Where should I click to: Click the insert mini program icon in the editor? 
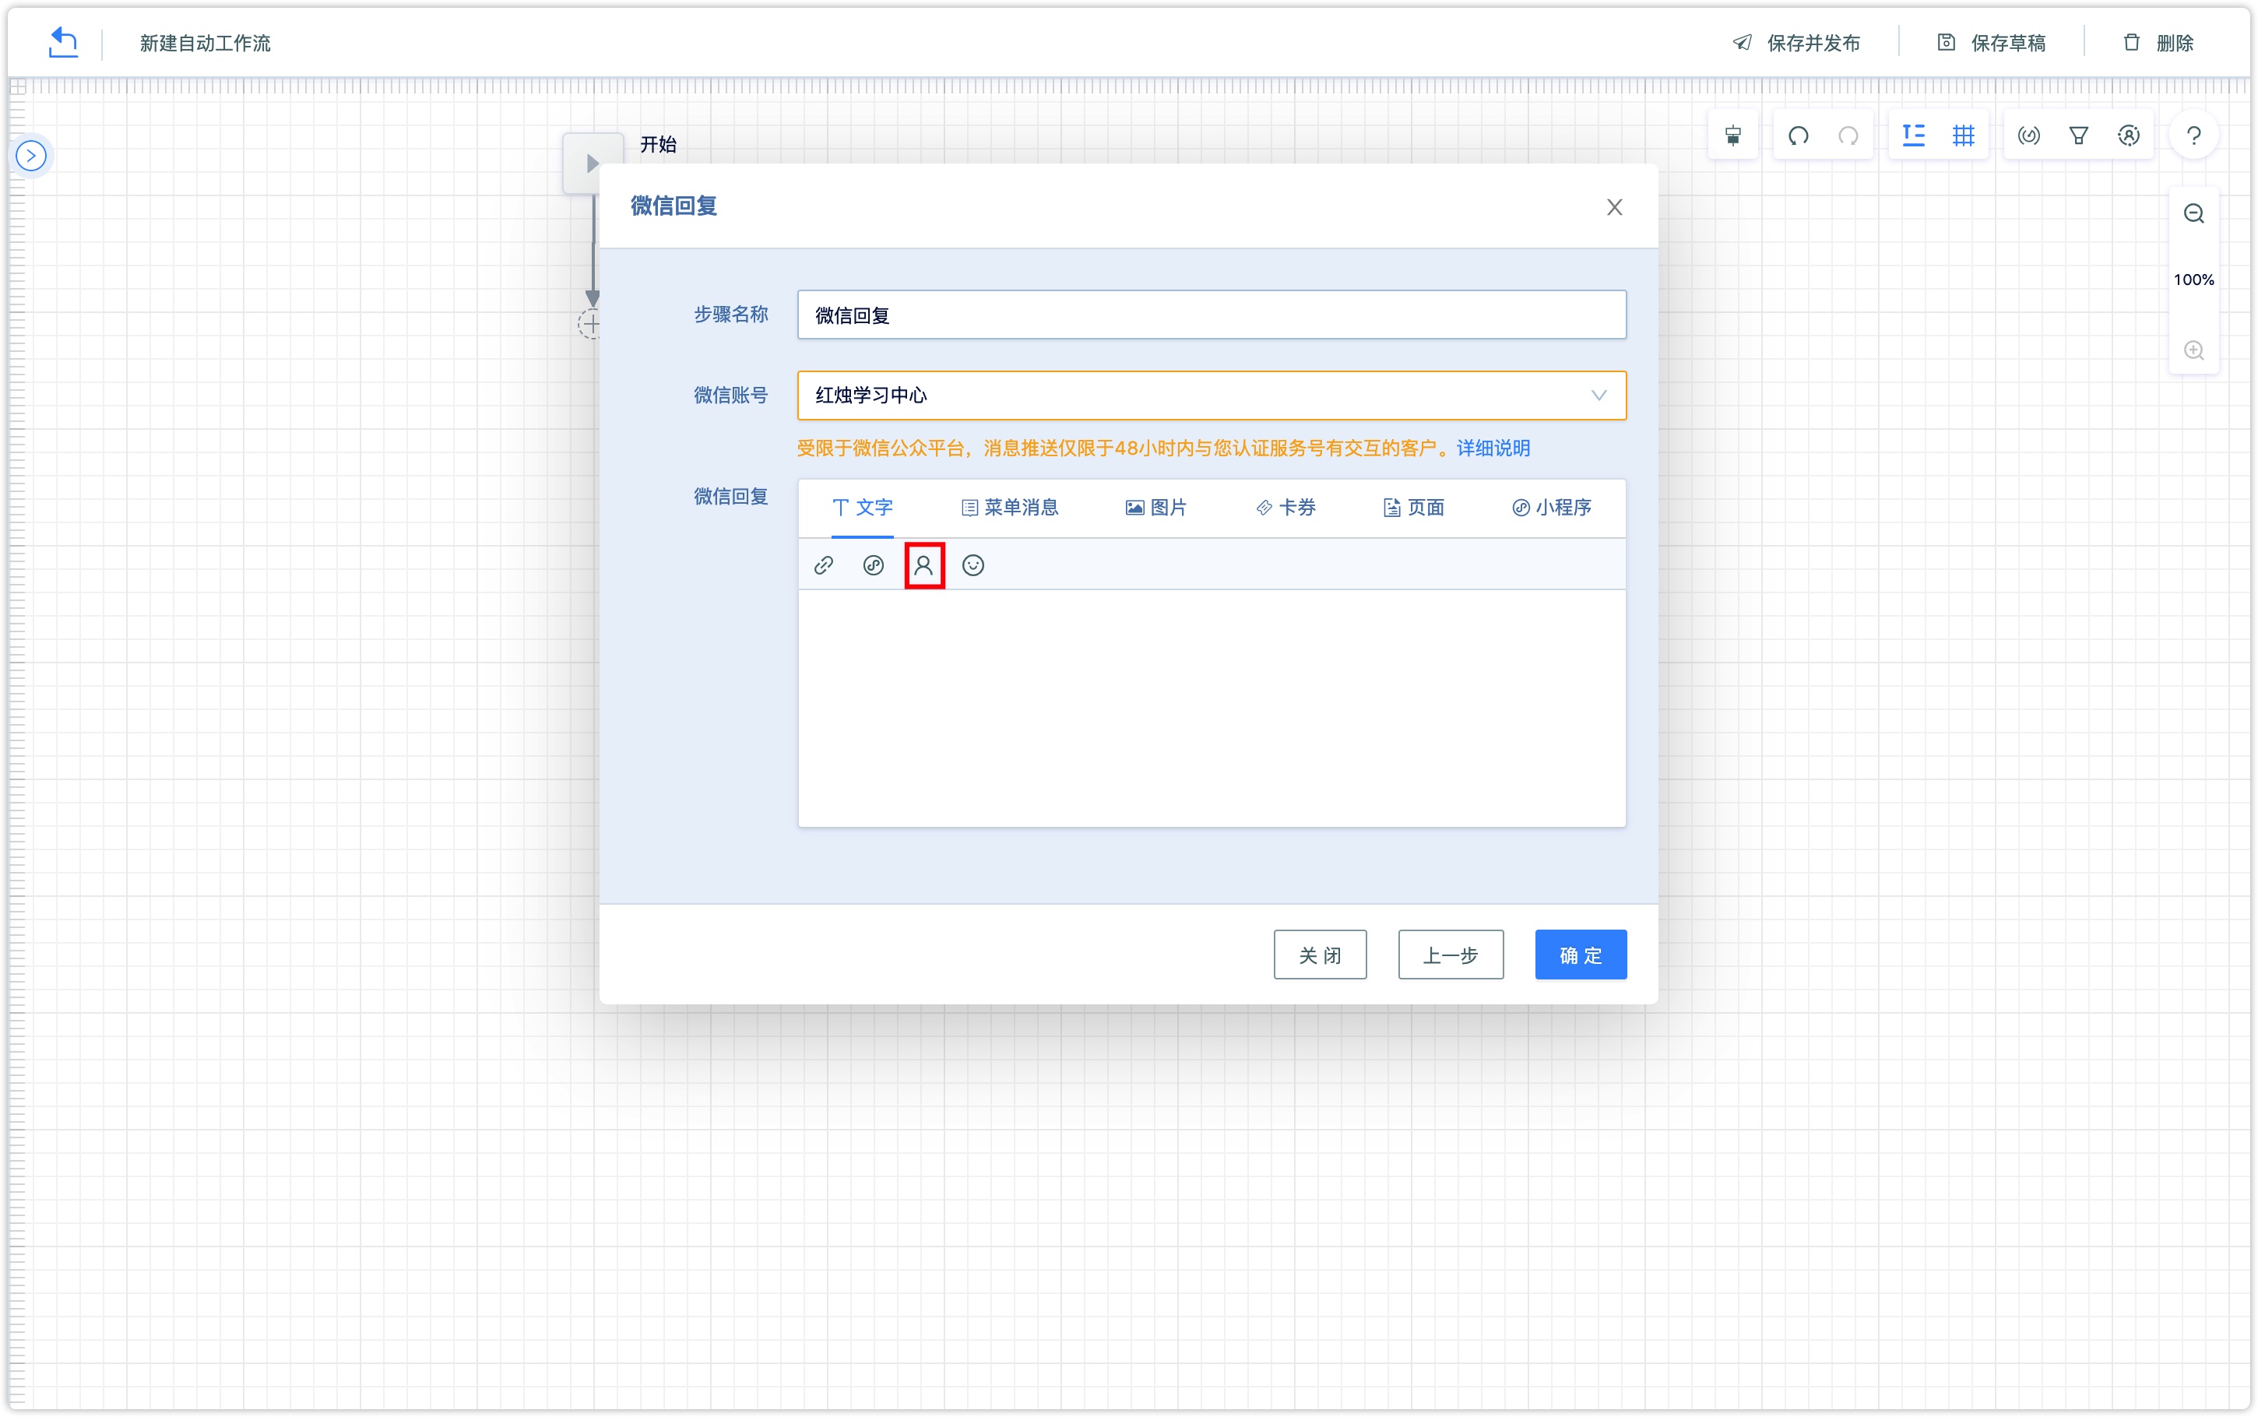873,565
